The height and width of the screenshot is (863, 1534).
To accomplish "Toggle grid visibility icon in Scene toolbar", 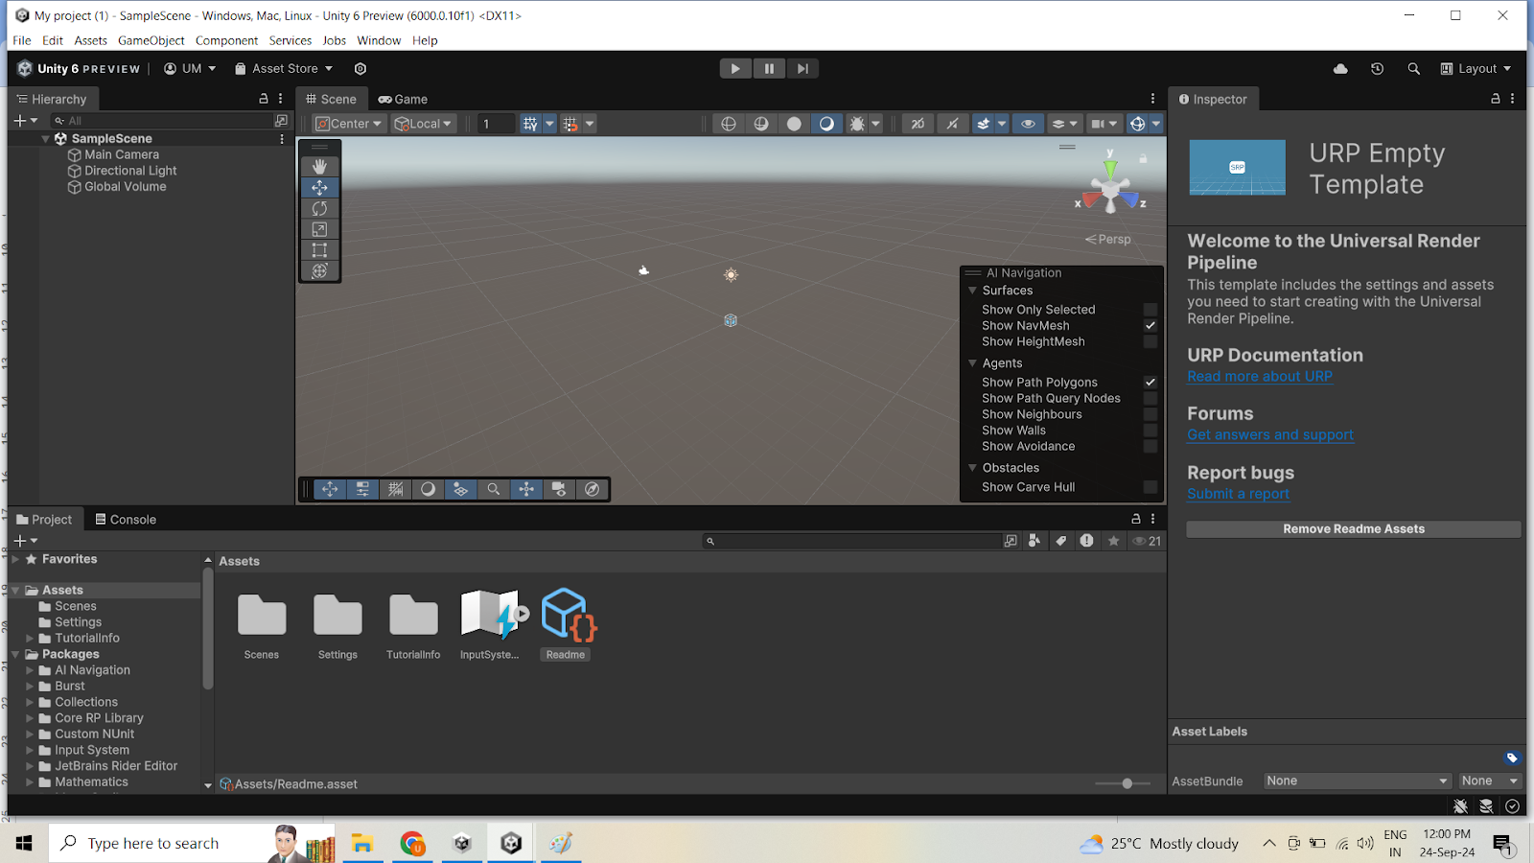I will pyautogui.click(x=530, y=124).
